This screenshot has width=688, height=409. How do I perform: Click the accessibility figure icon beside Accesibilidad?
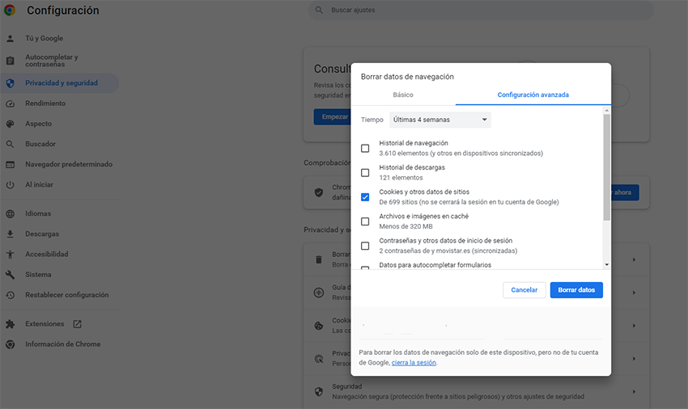pyautogui.click(x=10, y=255)
